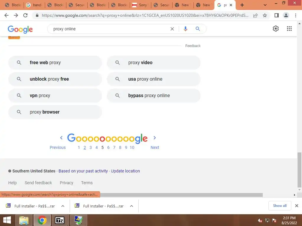Click the Feedback link
Viewport: 302px width, 226px height.
click(x=193, y=46)
